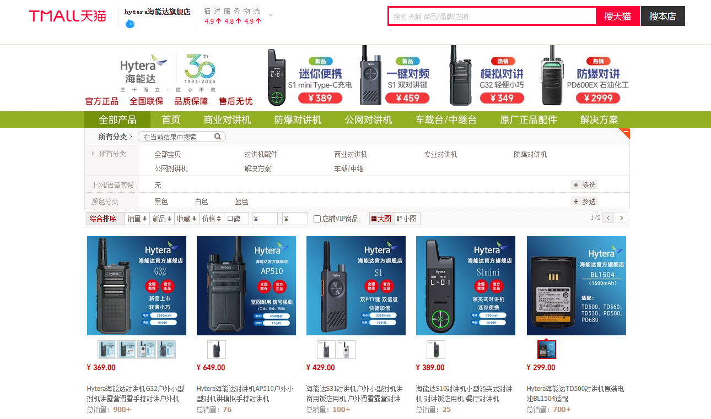Enable 多选 for 颜色分类 filter
The height and width of the screenshot is (419, 711).
(585, 202)
